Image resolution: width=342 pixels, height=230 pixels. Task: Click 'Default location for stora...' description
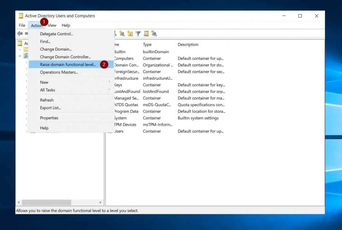(201, 111)
